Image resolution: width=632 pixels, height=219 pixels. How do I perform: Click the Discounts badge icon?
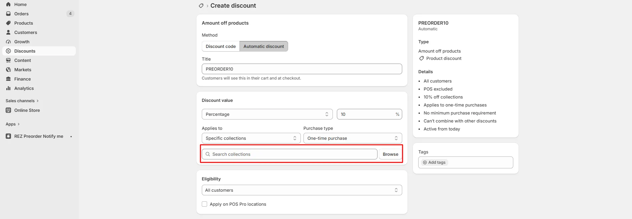8,51
